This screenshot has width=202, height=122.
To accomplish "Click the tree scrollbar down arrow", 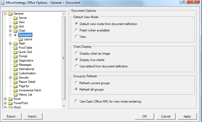I will (x=64, y=106).
